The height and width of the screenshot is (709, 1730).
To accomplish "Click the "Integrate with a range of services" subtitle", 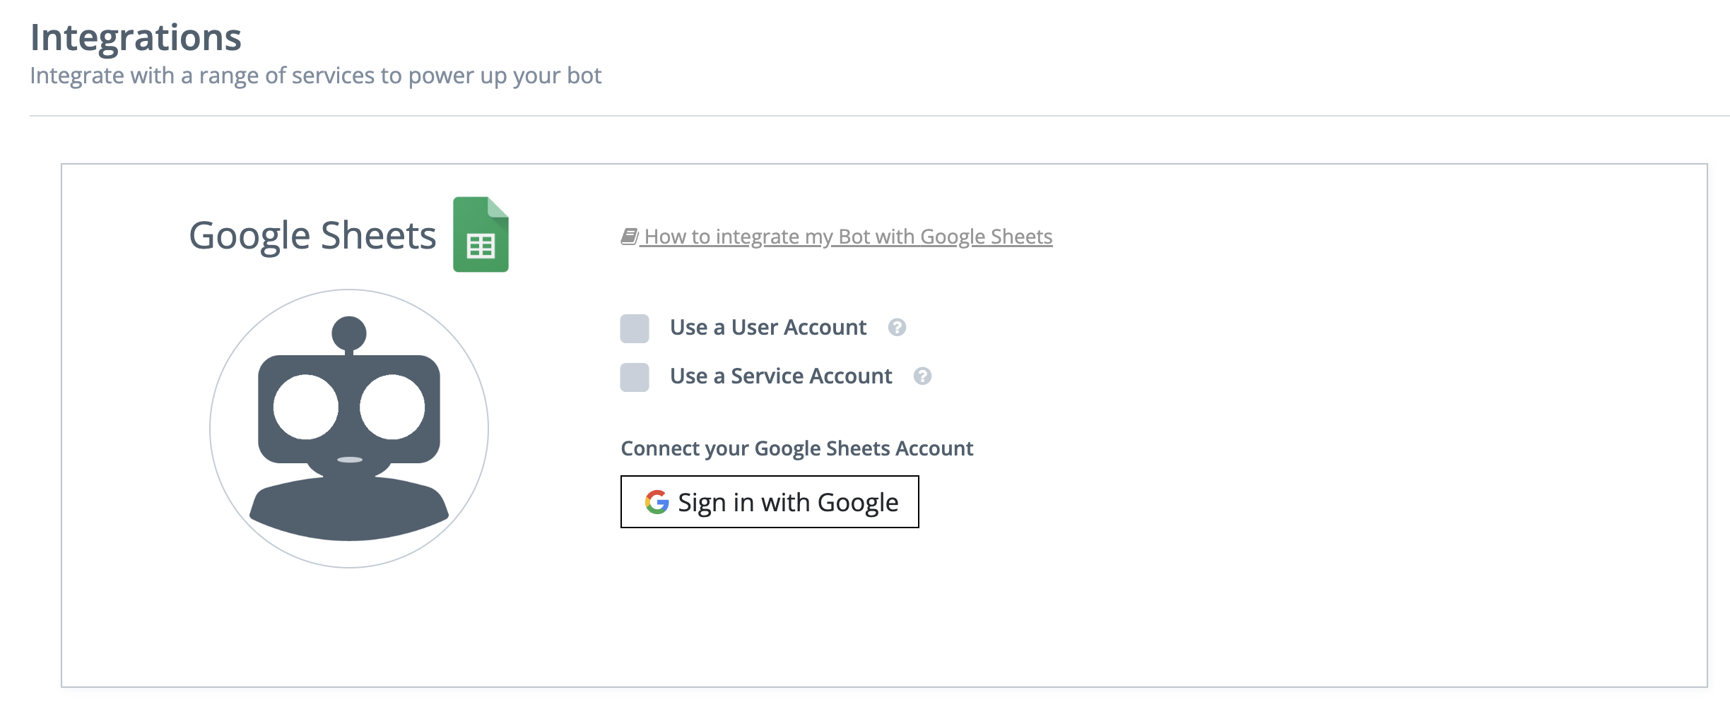I will (x=315, y=76).
